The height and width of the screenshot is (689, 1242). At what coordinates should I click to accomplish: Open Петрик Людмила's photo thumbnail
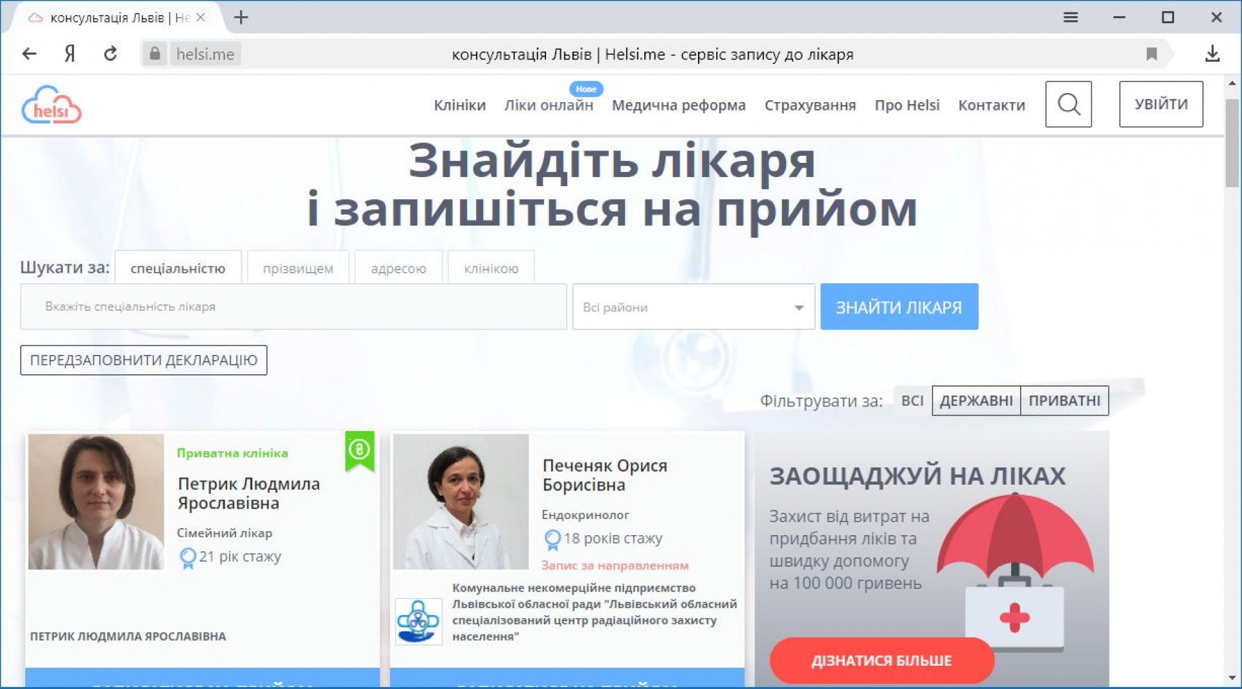(x=96, y=502)
